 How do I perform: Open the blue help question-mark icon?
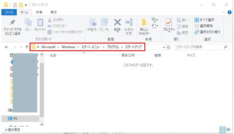coord(230,12)
